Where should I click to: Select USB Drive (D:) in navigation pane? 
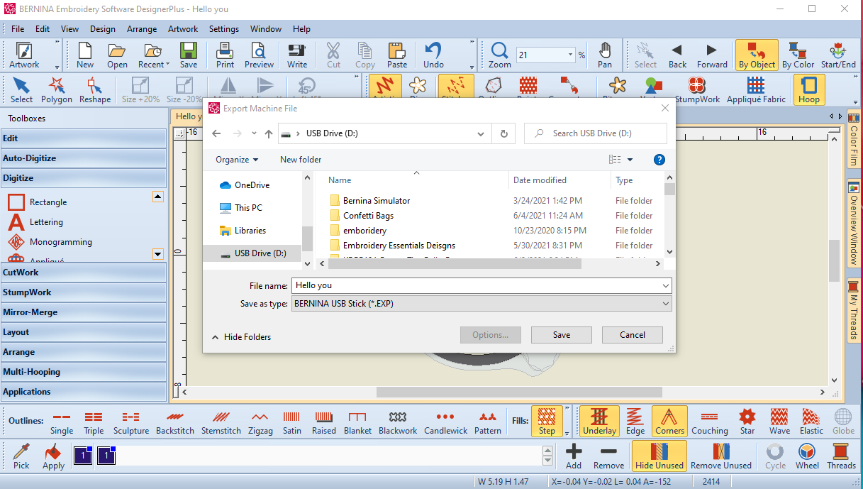click(x=252, y=253)
